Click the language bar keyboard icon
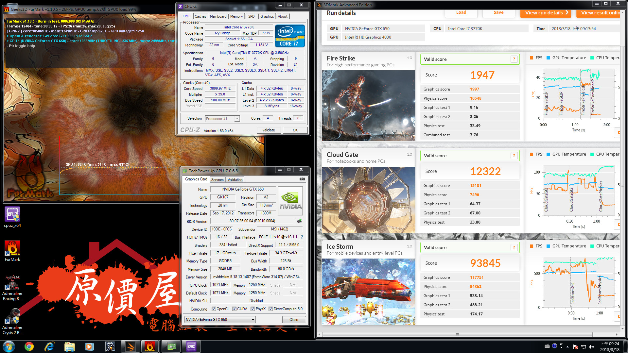The width and height of the screenshot is (628, 353). pyautogui.click(x=547, y=346)
